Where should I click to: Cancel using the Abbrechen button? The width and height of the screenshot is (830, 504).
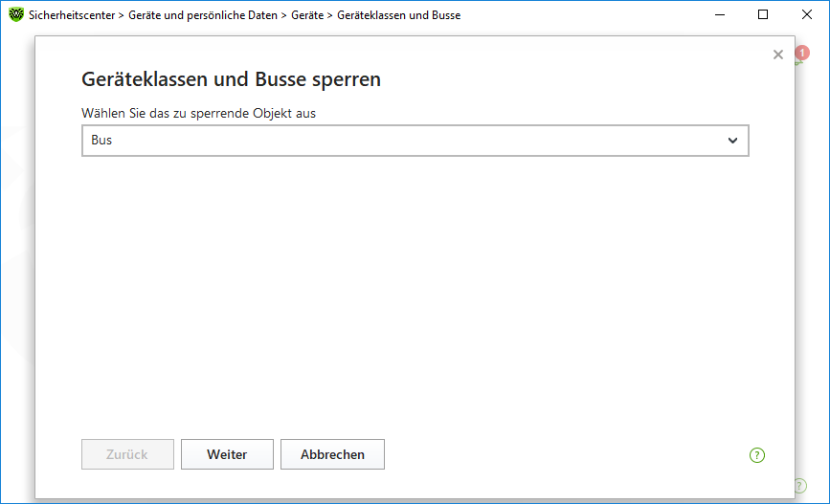(x=332, y=454)
